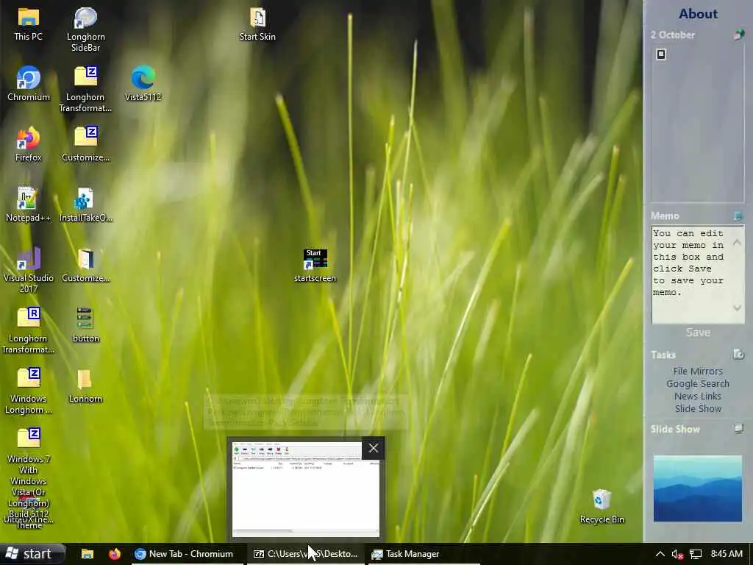Open the Vista5112 Edge shortcut

pos(143,84)
